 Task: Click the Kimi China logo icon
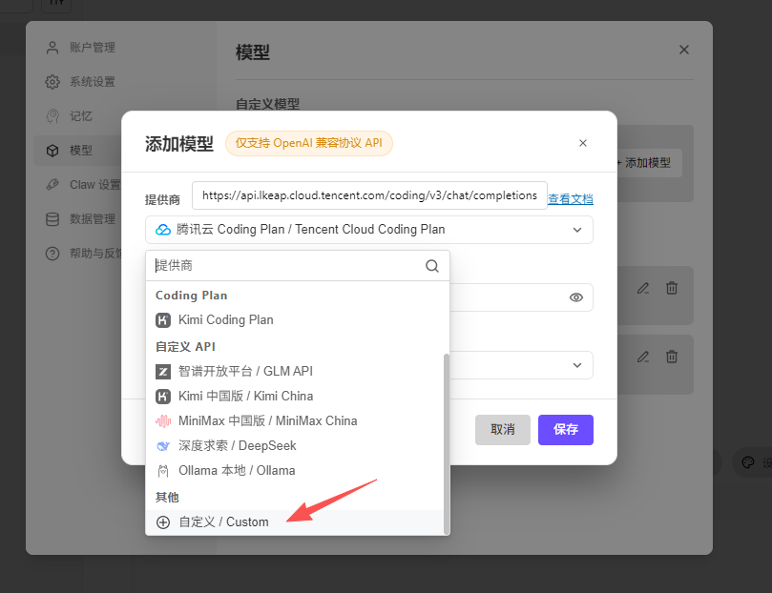(163, 397)
